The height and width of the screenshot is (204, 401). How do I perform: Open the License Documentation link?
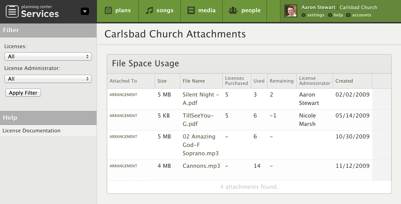pos(31,130)
